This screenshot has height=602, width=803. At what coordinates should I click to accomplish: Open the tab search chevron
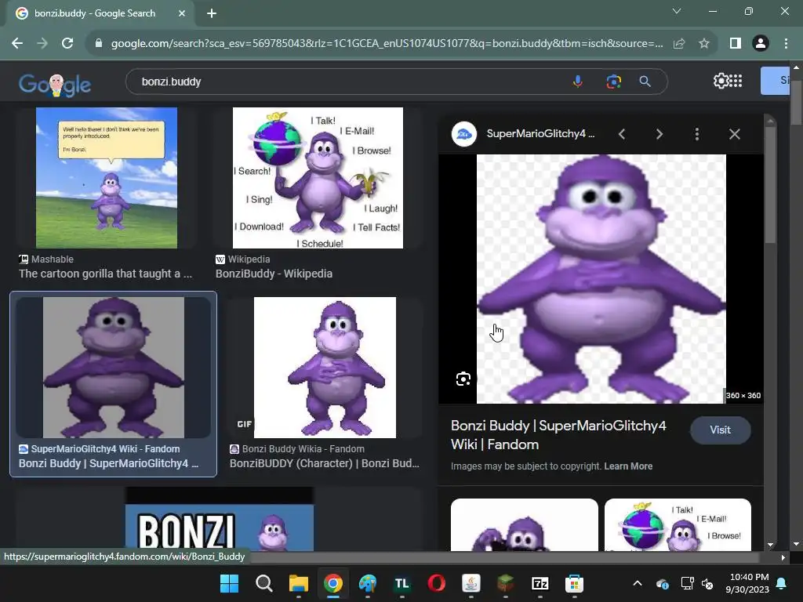(677, 11)
